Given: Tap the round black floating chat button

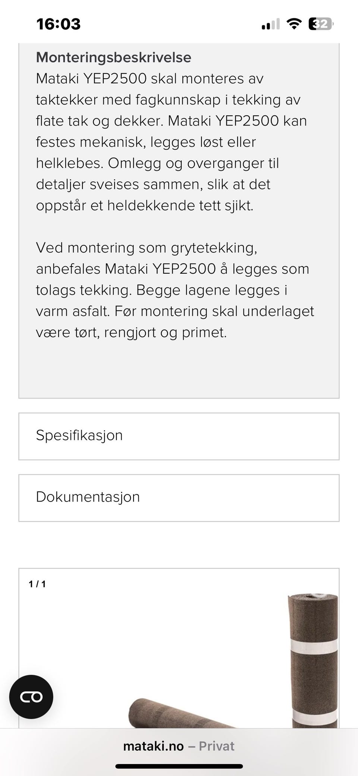Looking at the screenshot, I should pos(31,697).
